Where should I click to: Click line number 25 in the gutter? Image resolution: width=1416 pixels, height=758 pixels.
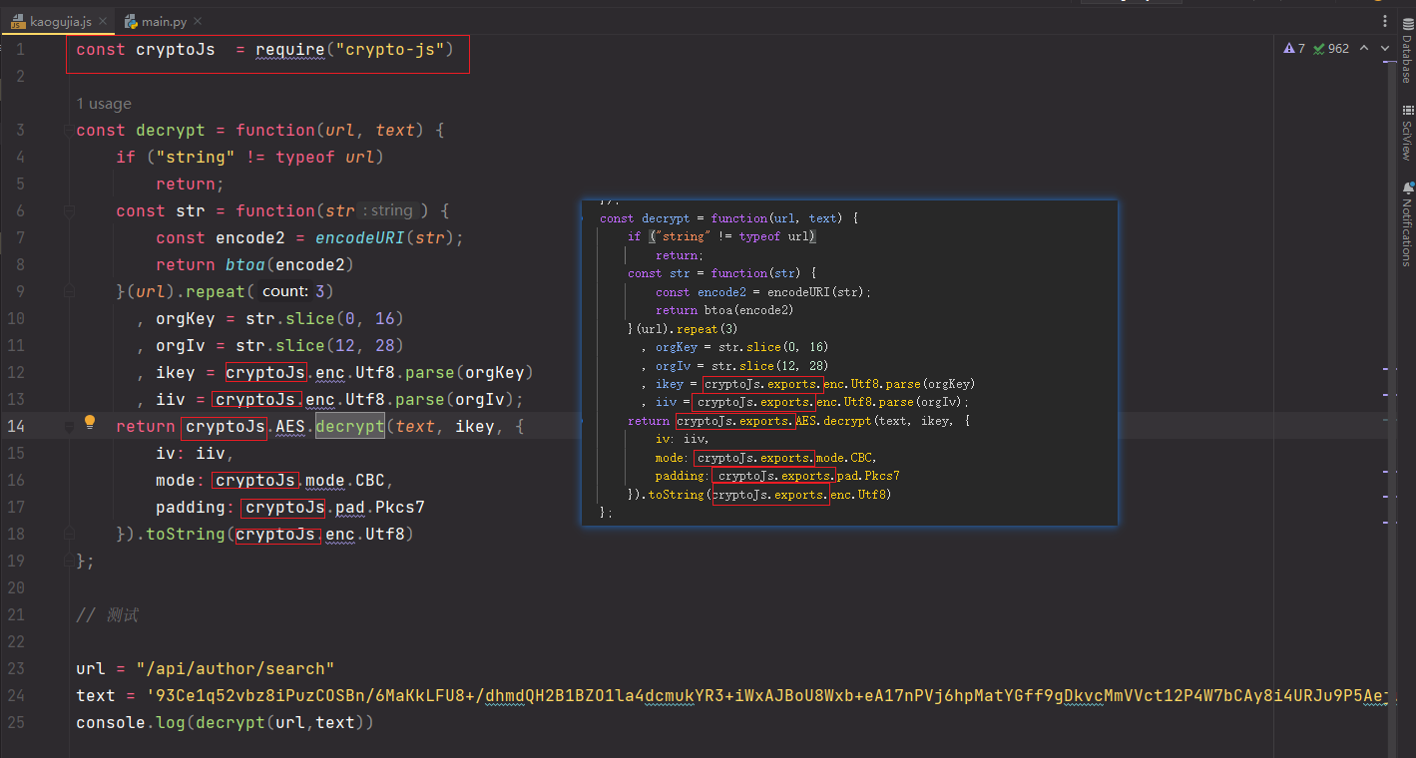pos(17,722)
